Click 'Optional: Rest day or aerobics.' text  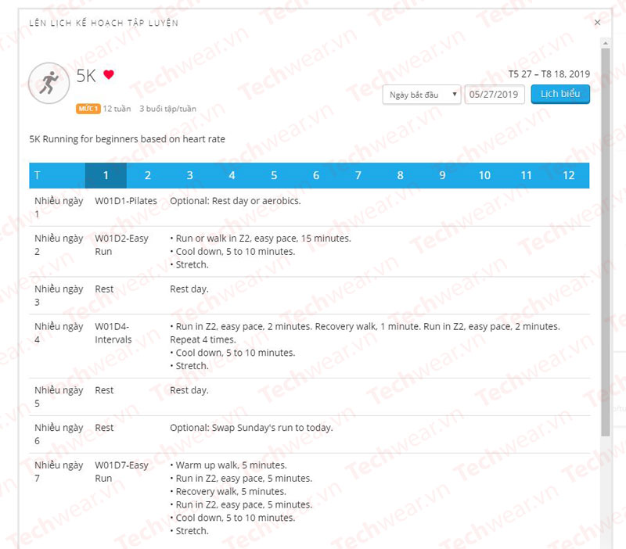click(236, 201)
